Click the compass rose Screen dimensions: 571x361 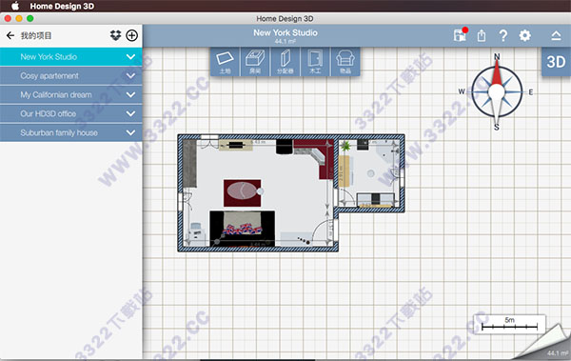497,91
